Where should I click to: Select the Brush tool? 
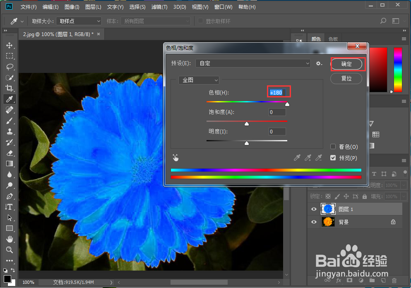click(x=10, y=121)
